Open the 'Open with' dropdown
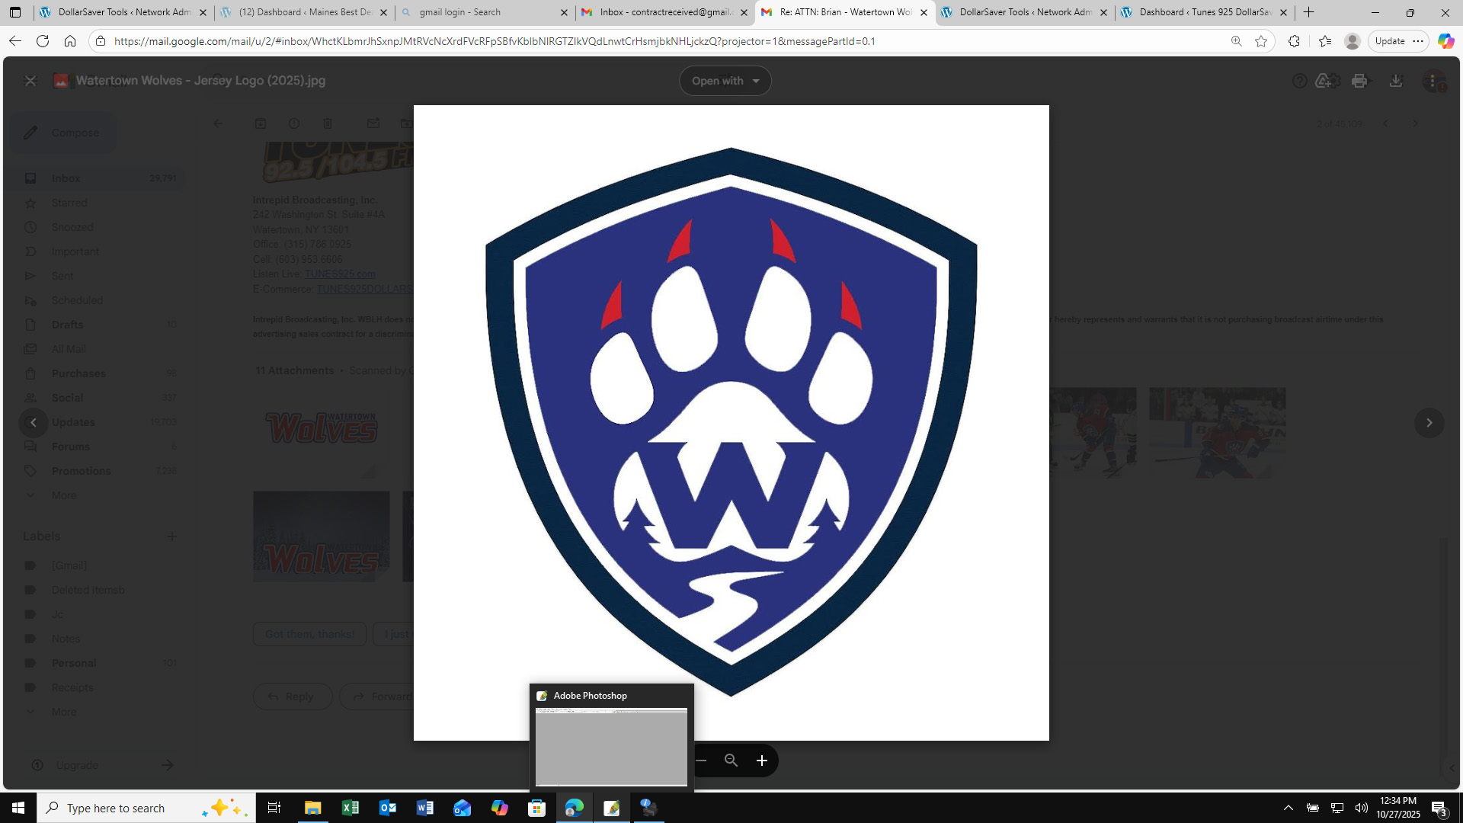The height and width of the screenshot is (823, 1463). 725,81
